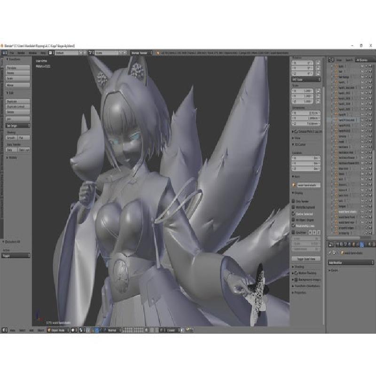This screenshot has height=376, width=376.
Task: Lock the Scale X value
Action: [x=318, y=91]
